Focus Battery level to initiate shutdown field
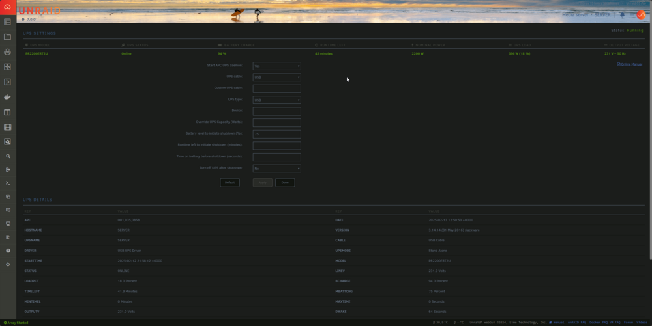The height and width of the screenshot is (326, 652). pyautogui.click(x=276, y=134)
